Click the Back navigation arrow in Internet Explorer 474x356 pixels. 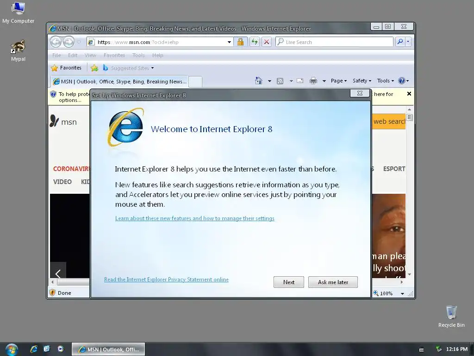[56, 42]
